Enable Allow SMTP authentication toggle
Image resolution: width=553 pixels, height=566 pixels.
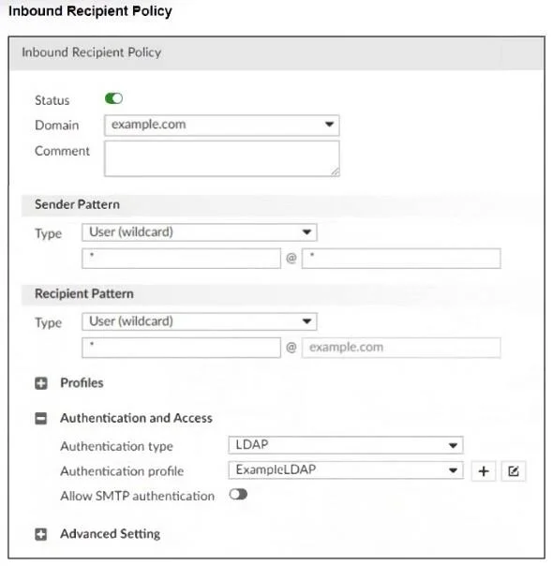pyautogui.click(x=238, y=495)
